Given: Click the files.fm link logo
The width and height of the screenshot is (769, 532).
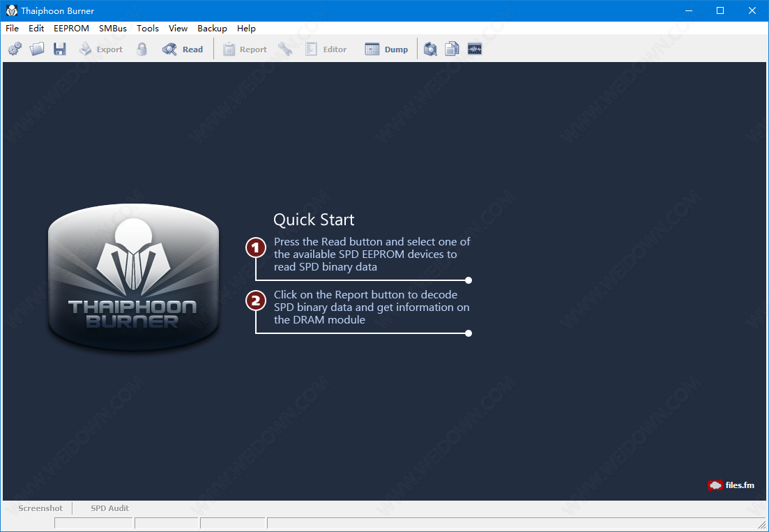Looking at the screenshot, I should pos(731,485).
